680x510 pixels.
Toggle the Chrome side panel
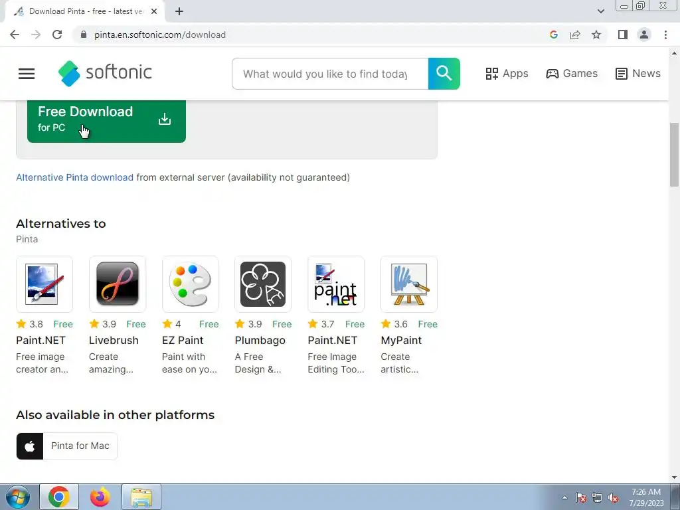tap(623, 35)
